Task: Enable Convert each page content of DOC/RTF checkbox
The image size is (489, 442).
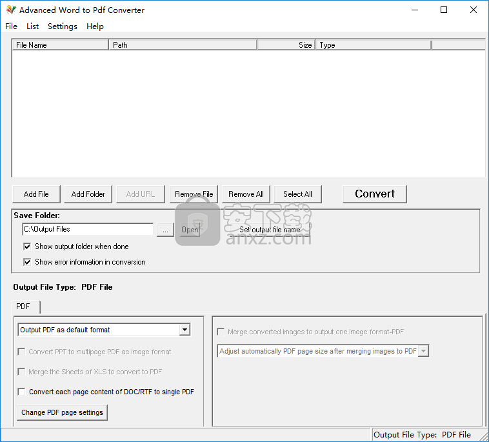Action: coord(21,392)
